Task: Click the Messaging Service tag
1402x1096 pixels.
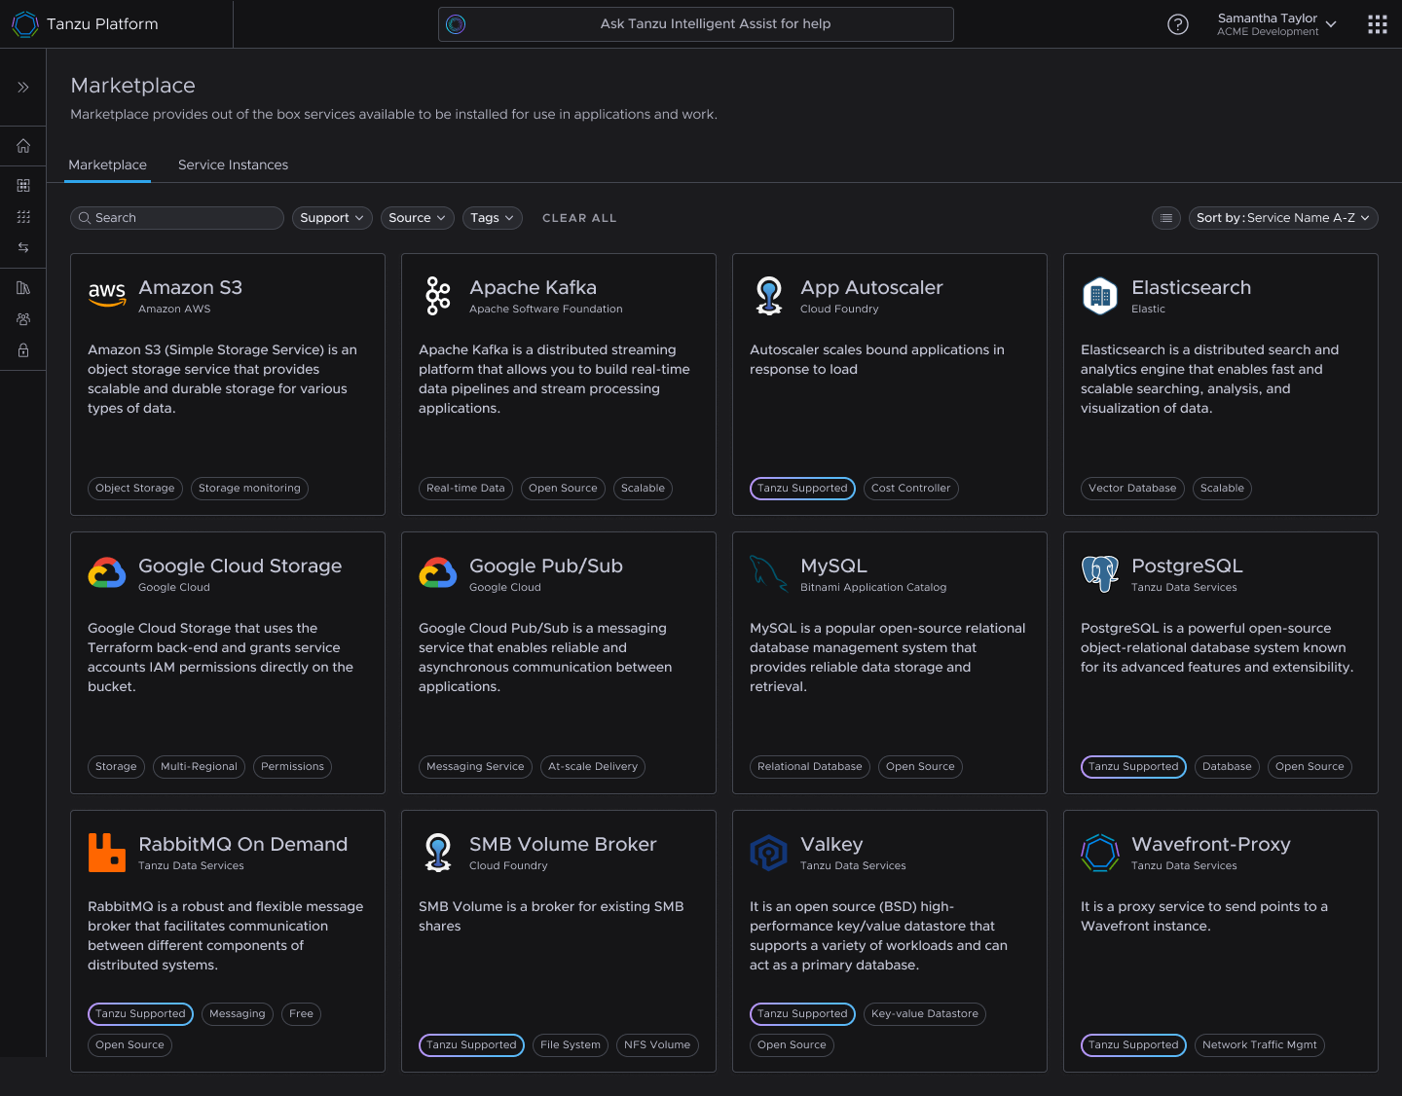Action: (476, 767)
